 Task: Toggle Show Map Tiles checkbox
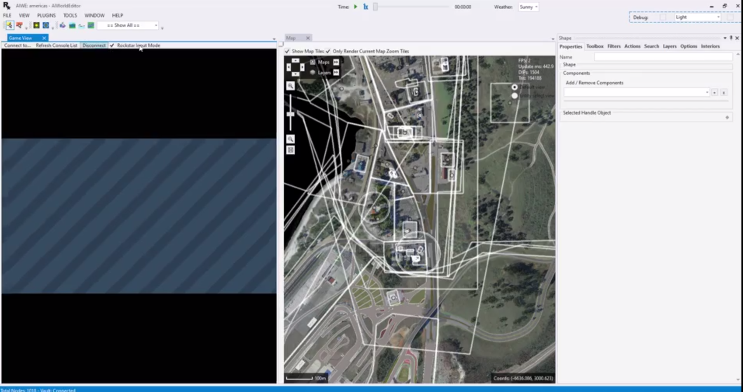287,51
